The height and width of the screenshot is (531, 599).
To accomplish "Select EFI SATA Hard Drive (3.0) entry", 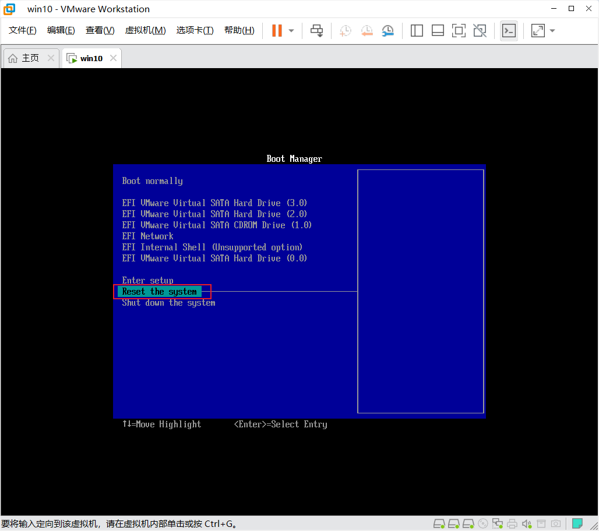I will click(214, 203).
